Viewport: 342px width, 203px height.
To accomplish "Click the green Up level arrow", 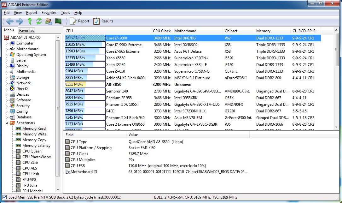I will coord(30,21).
